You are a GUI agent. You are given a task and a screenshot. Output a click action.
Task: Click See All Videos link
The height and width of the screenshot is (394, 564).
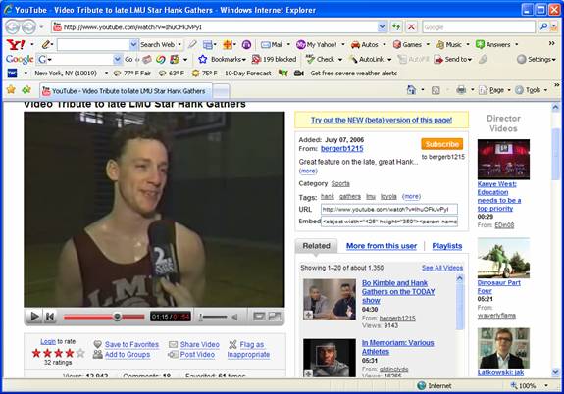pyautogui.click(x=442, y=268)
